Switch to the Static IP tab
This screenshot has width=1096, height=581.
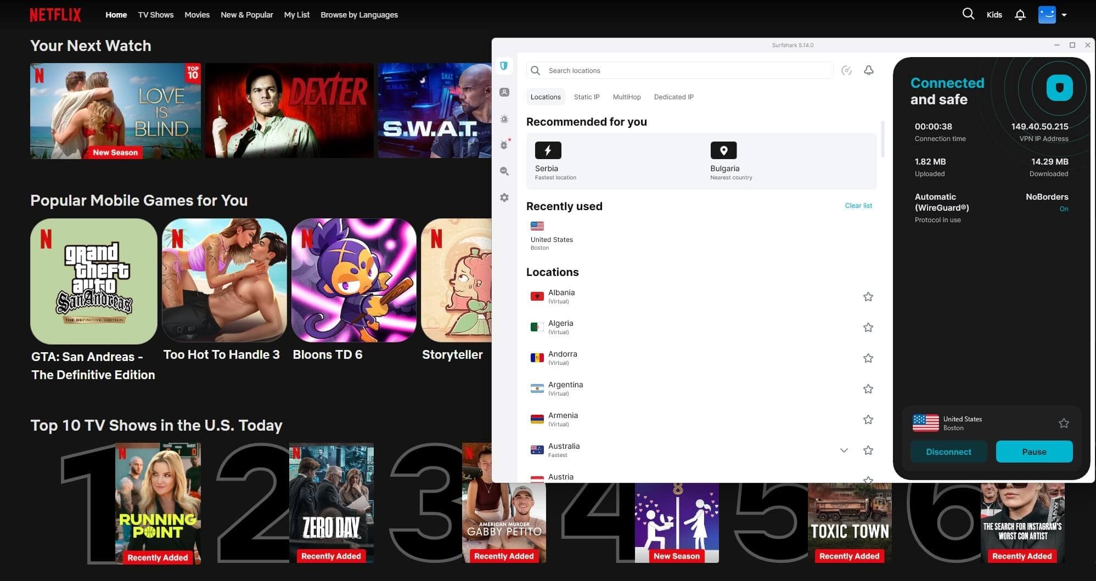click(586, 97)
